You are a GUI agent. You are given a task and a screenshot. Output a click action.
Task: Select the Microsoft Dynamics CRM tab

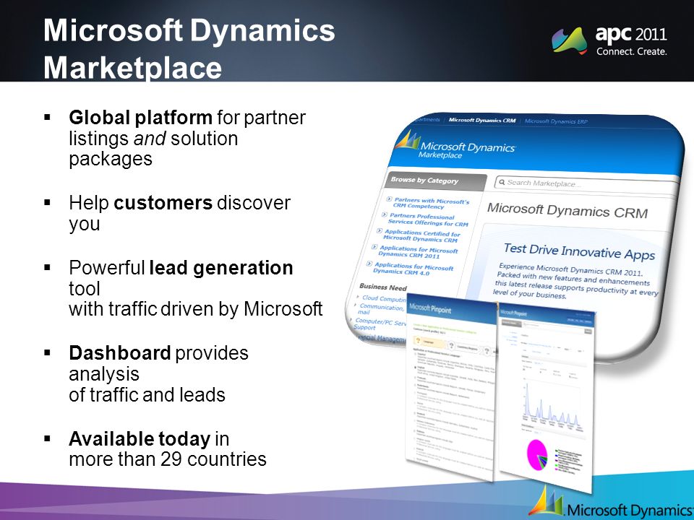[482, 121]
